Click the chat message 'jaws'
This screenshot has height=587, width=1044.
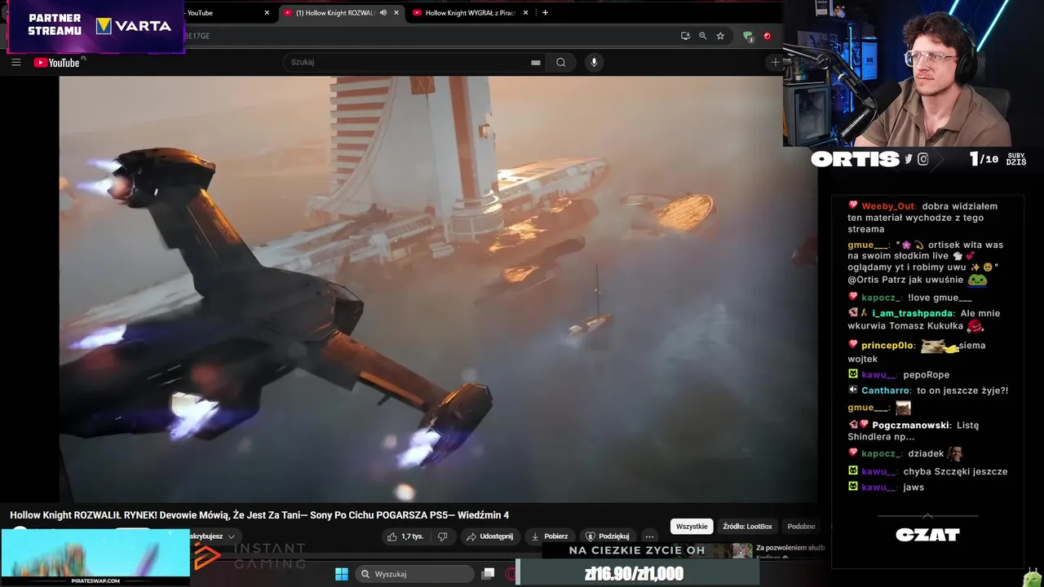click(x=913, y=488)
